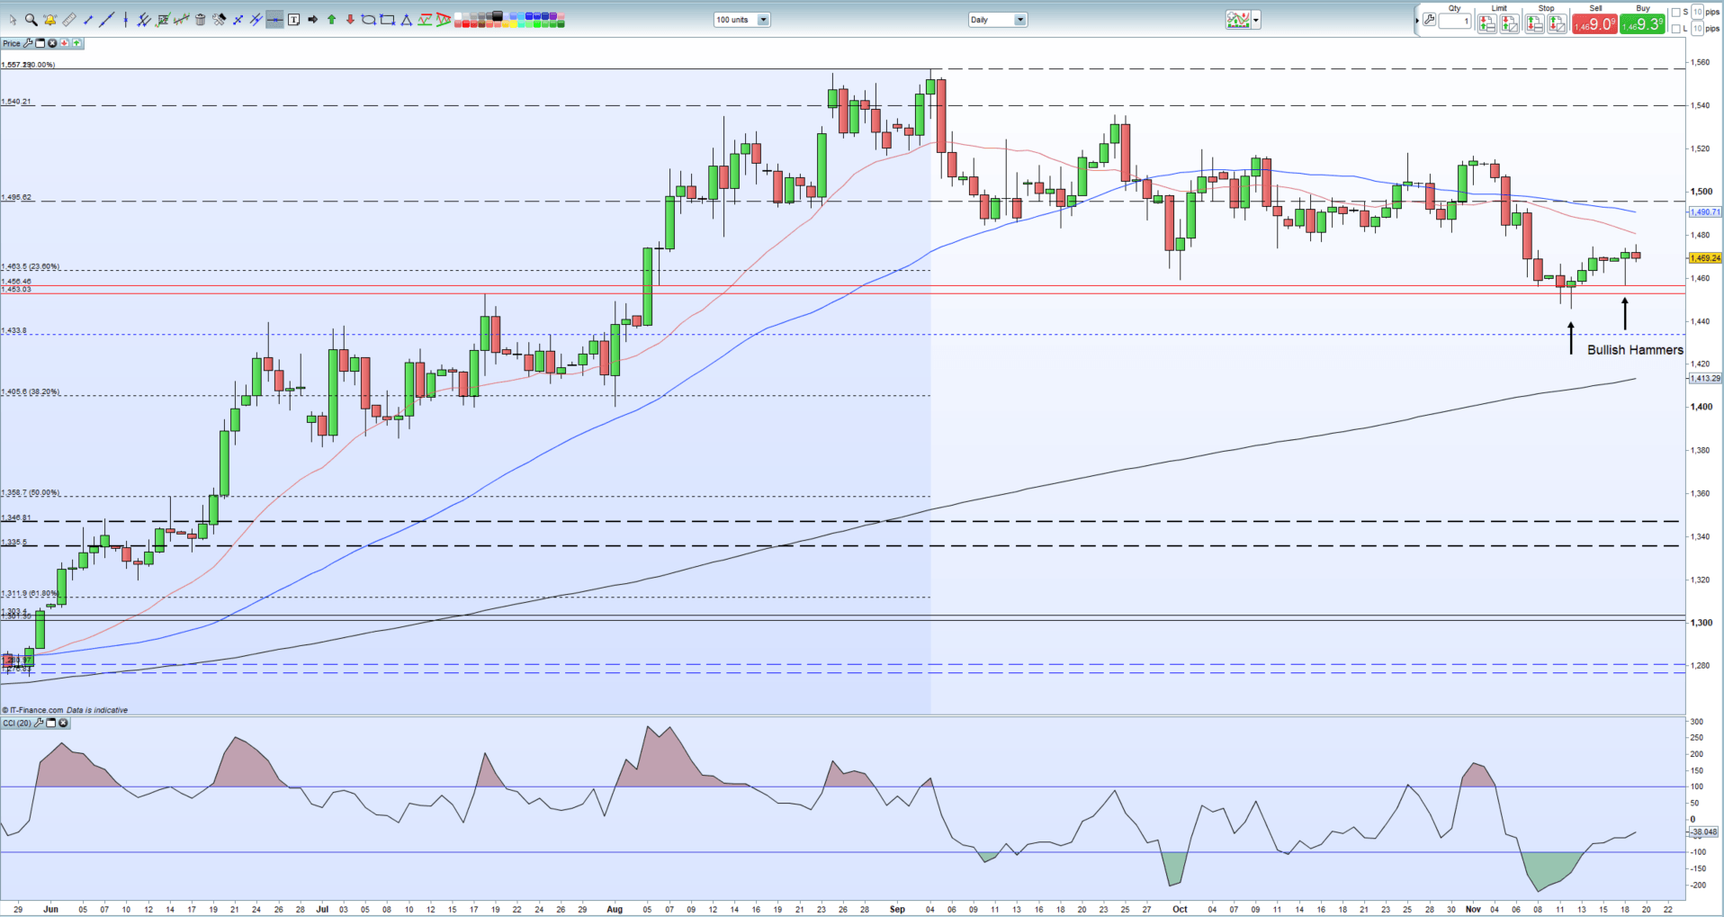
Task: Click the 1,413.29 moving average tag
Action: tap(1705, 379)
